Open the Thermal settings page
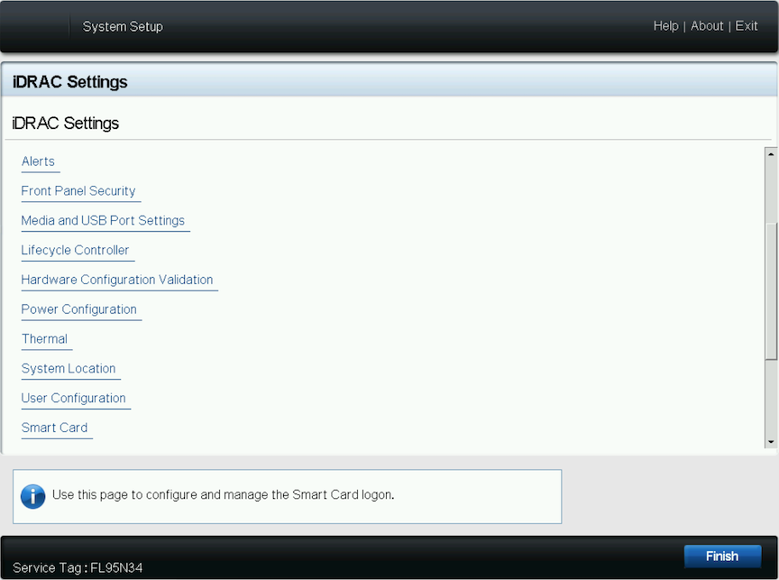The image size is (779, 580). 45,338
